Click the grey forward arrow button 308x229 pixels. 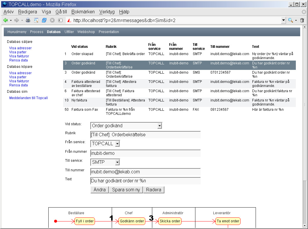tap(17, 20)
